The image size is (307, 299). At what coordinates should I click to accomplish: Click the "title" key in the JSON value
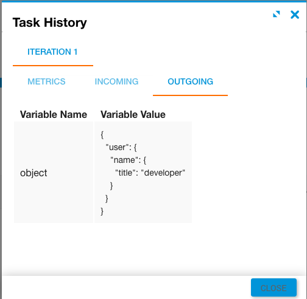click(125, 173)
